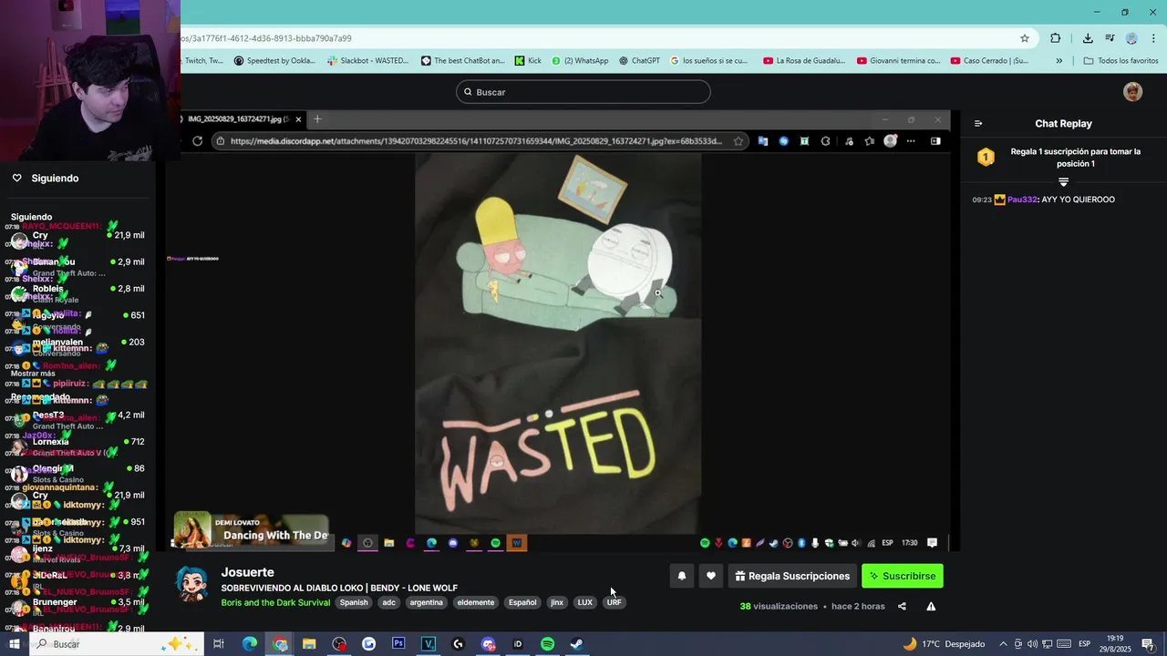
Task: Open Photoshop from taskbar
Action: click(x=398, y=644)
